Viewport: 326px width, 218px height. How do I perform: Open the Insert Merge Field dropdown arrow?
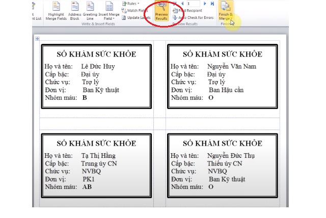pos(114,18)
